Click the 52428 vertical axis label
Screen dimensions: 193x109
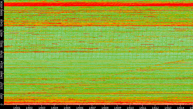(x=2, y=23)
